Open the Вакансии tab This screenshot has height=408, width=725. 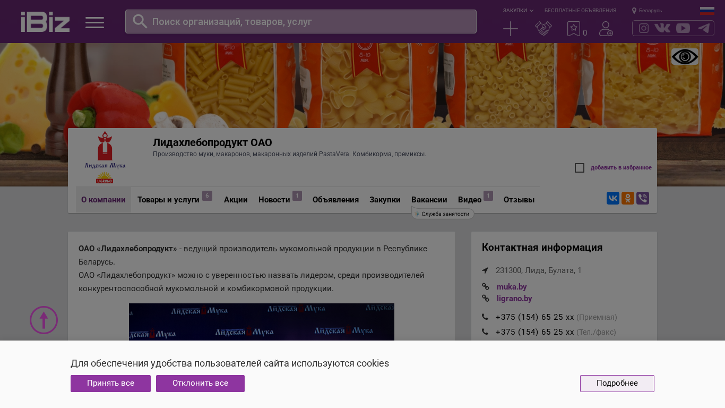point(429,200)
